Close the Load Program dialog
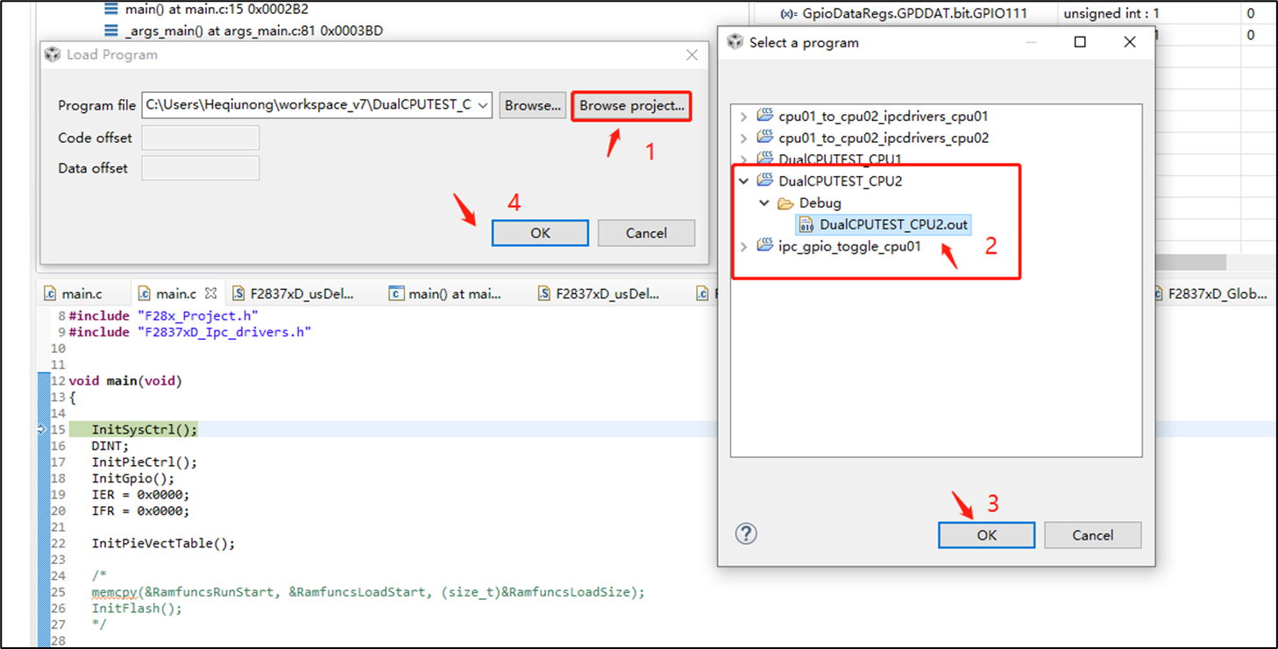 (x=692, y=55)
